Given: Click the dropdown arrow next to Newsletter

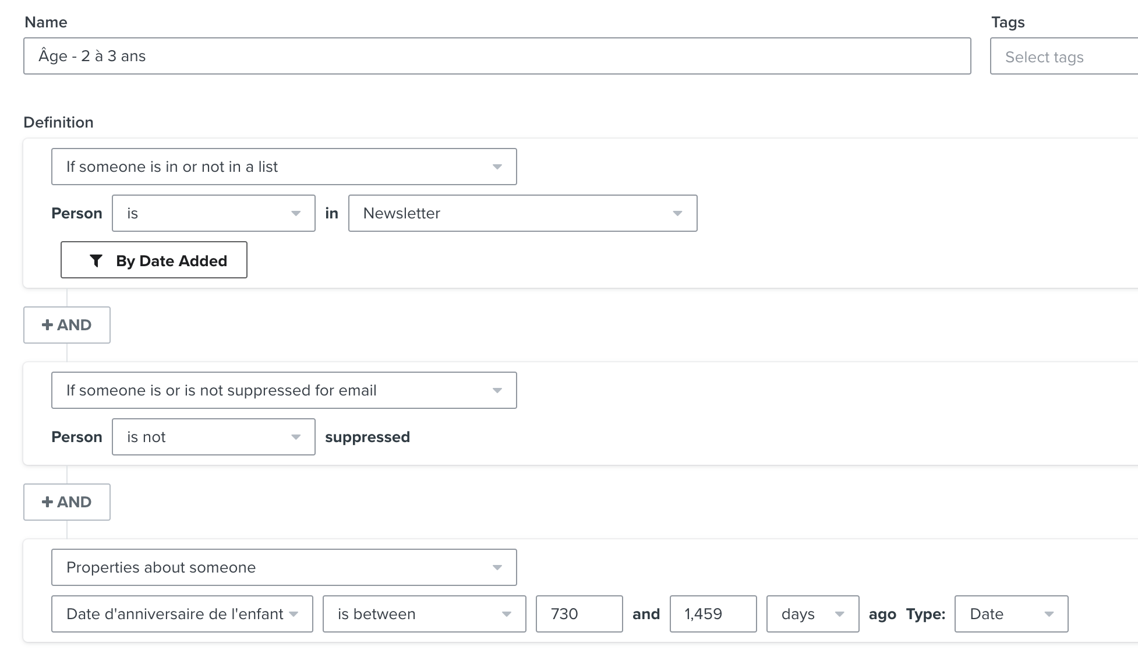Looking at the screenshot, I should pos(677,214).
